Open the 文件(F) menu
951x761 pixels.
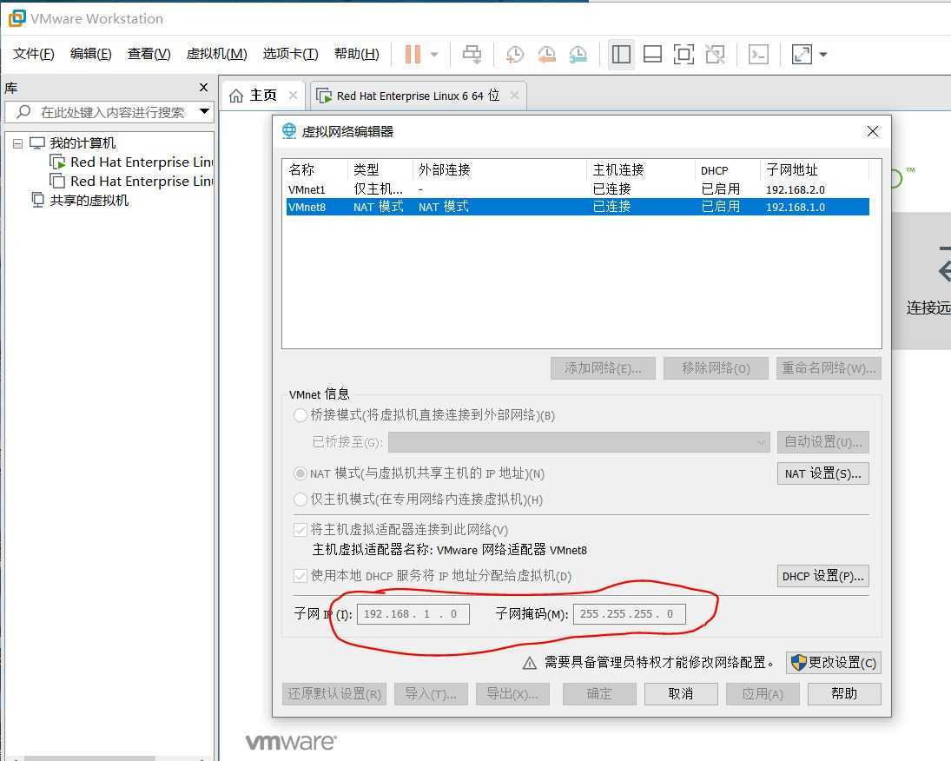coord(34,54)
